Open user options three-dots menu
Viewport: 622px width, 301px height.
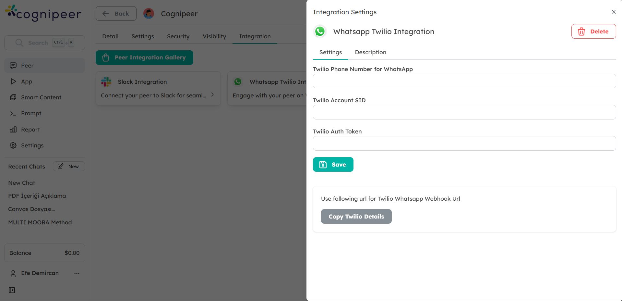[x=77, y=273]
